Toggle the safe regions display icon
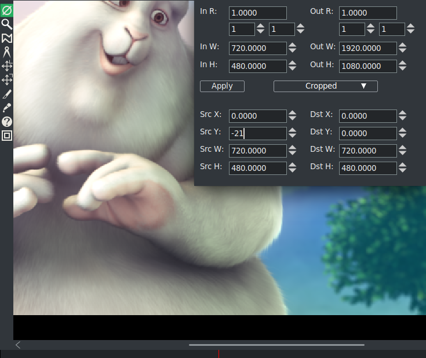The height and width of the screenshot is (358, 426). (6, 136)
